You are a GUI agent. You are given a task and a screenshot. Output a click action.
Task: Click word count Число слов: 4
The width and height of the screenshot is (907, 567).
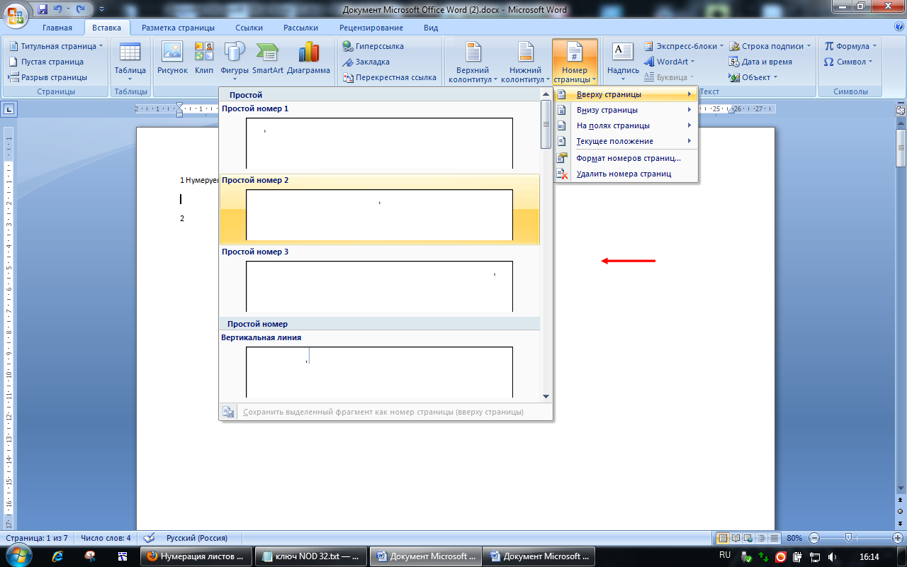pos(106,538)
